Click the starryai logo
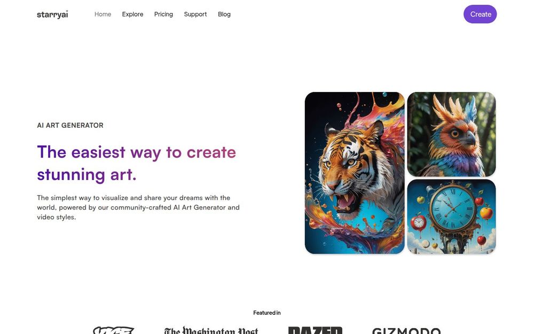Image resolution: width=534 pixels, height=334 pixels. click(x=52, y=14)
